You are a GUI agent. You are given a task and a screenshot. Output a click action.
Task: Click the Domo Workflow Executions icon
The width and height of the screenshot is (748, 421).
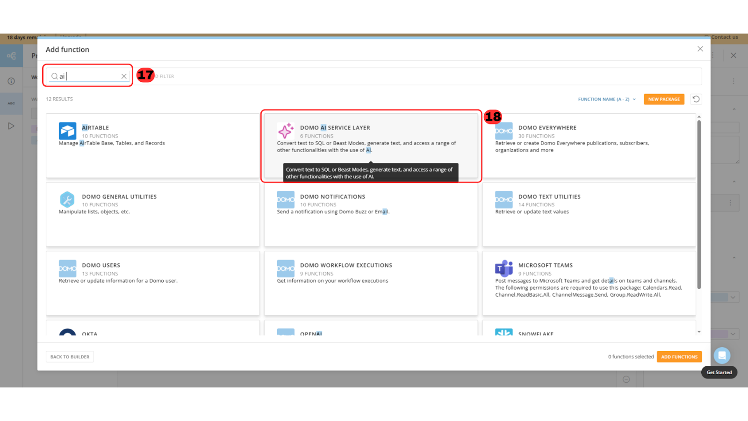286,269
